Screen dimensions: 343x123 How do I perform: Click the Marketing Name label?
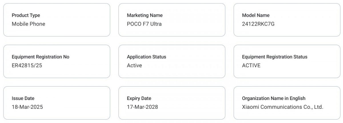pyautogui.click(x=145, y=15)
